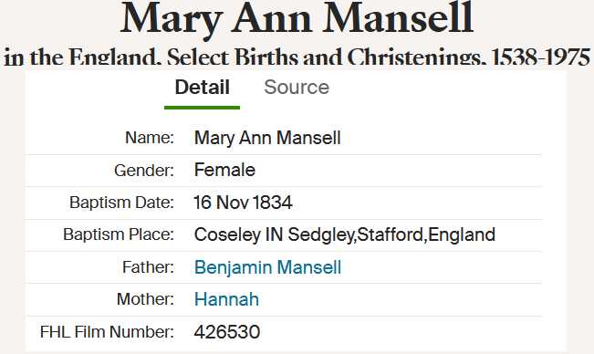Screen dimensions: 594x354
Task: Click the Gender field label
Action: [x=144, y=171]
